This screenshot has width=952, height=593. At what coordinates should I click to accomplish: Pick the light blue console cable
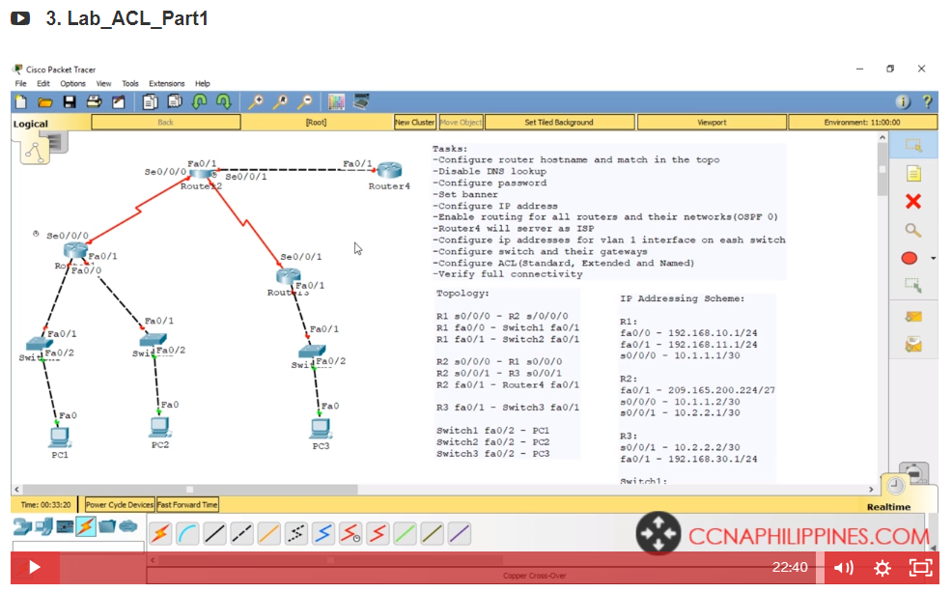(187, 534)
